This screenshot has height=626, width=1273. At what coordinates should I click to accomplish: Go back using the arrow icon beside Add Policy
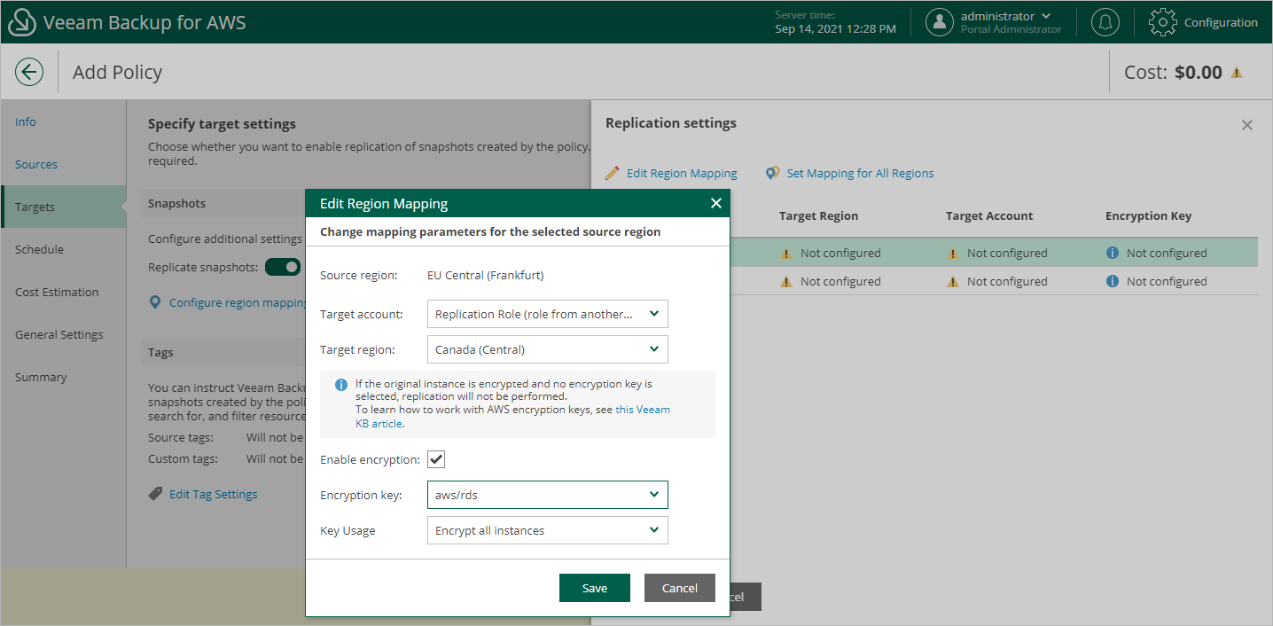tap(29, 72)
